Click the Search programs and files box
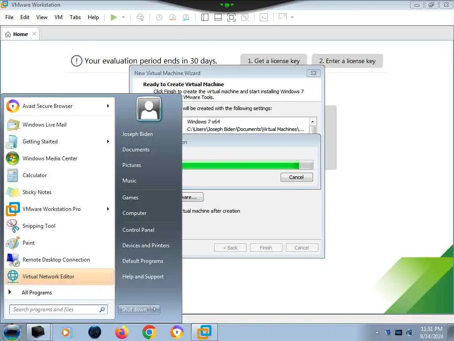Image resolution: width=454 pixels, height=341 pixels. (59, 309)
